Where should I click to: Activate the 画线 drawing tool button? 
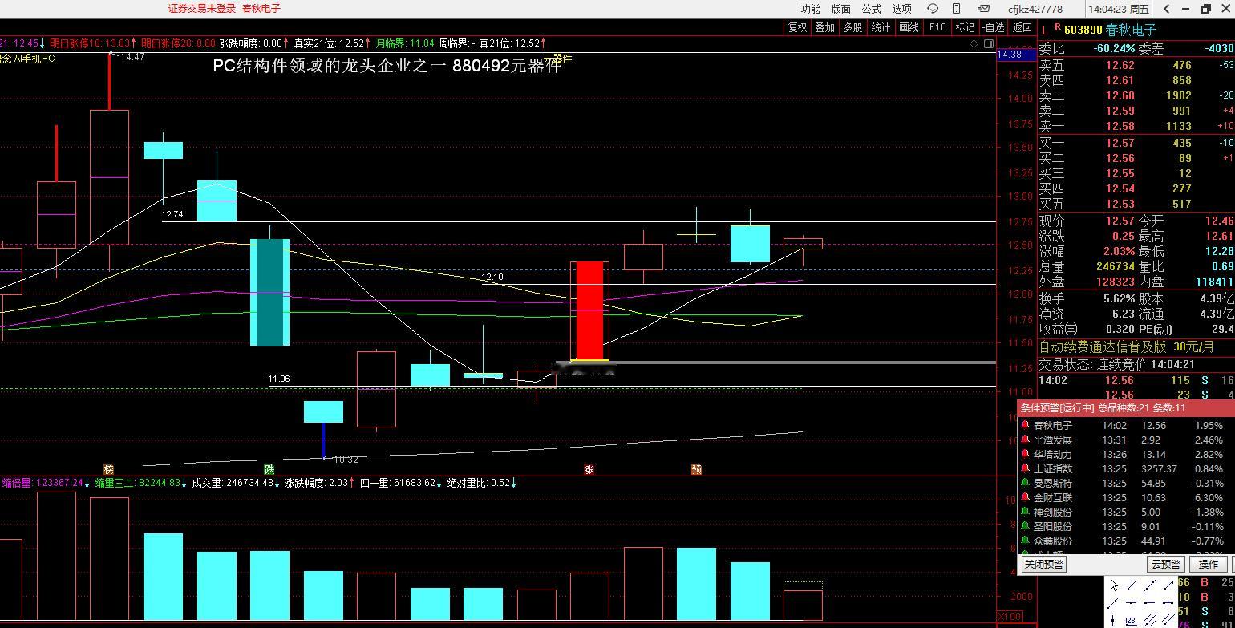(909, 27)
